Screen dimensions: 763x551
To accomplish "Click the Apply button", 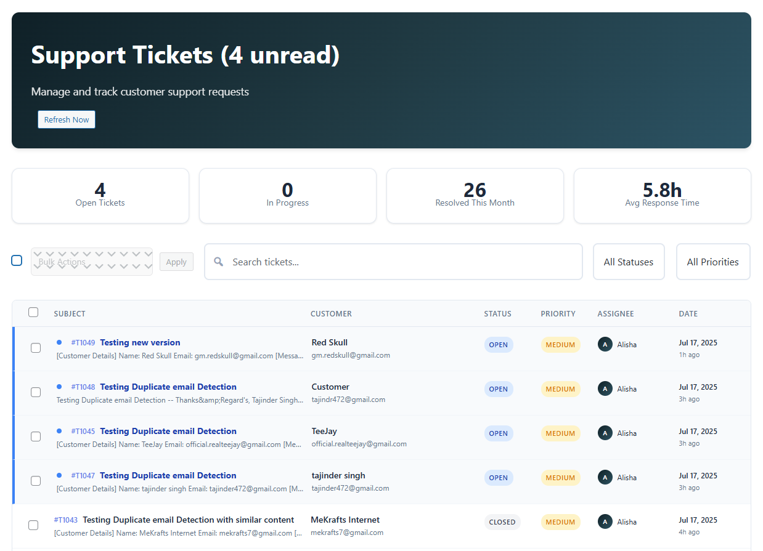I will 176,262.
